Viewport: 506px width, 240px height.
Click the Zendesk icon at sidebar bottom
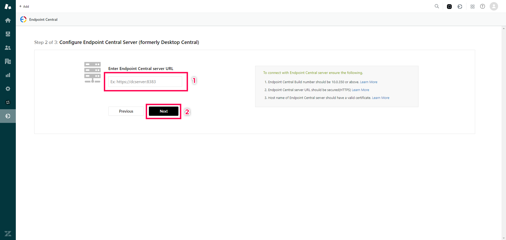(x=8, y=233)
